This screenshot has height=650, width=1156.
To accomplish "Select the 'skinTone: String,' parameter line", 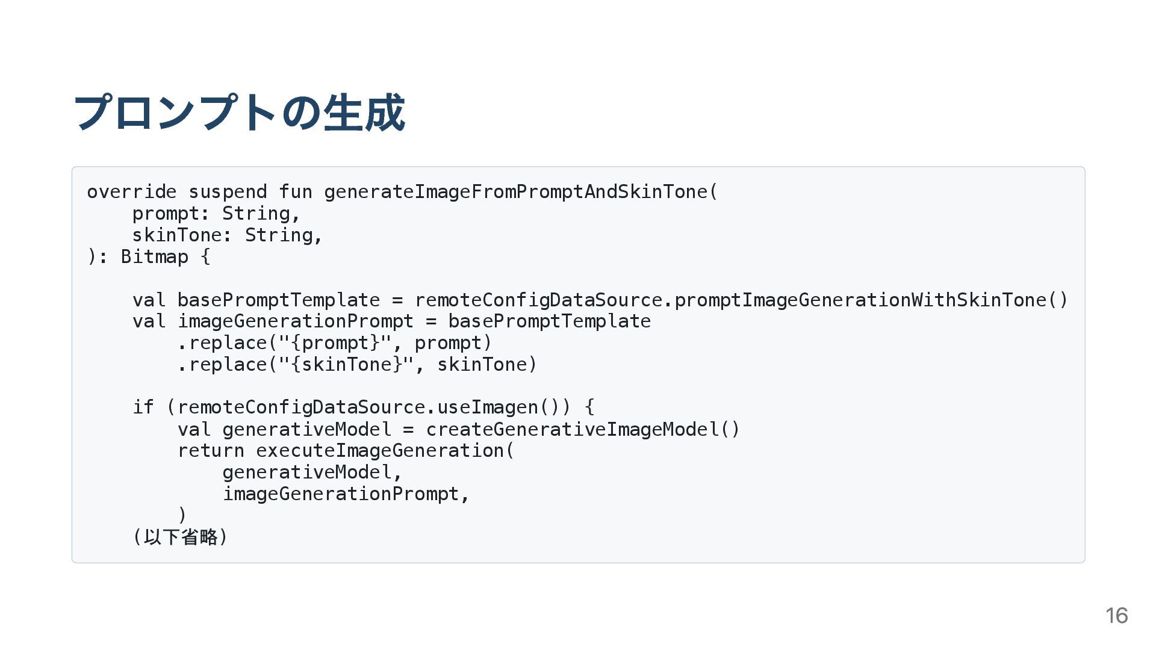I will coord(228,235).
